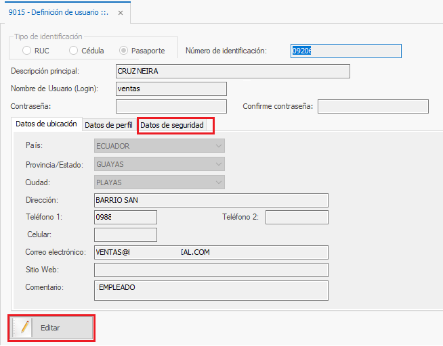Image resolution: width=443 pixels, height=346 pixels.
Task: Click the Comentario text area
Action: point(211,290)
